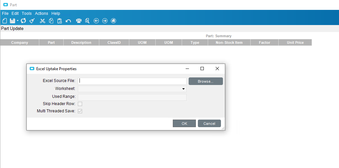Screen dimensions: 339x168
Task: Click the Non-Stock Item column header
Action: point(229,42)
